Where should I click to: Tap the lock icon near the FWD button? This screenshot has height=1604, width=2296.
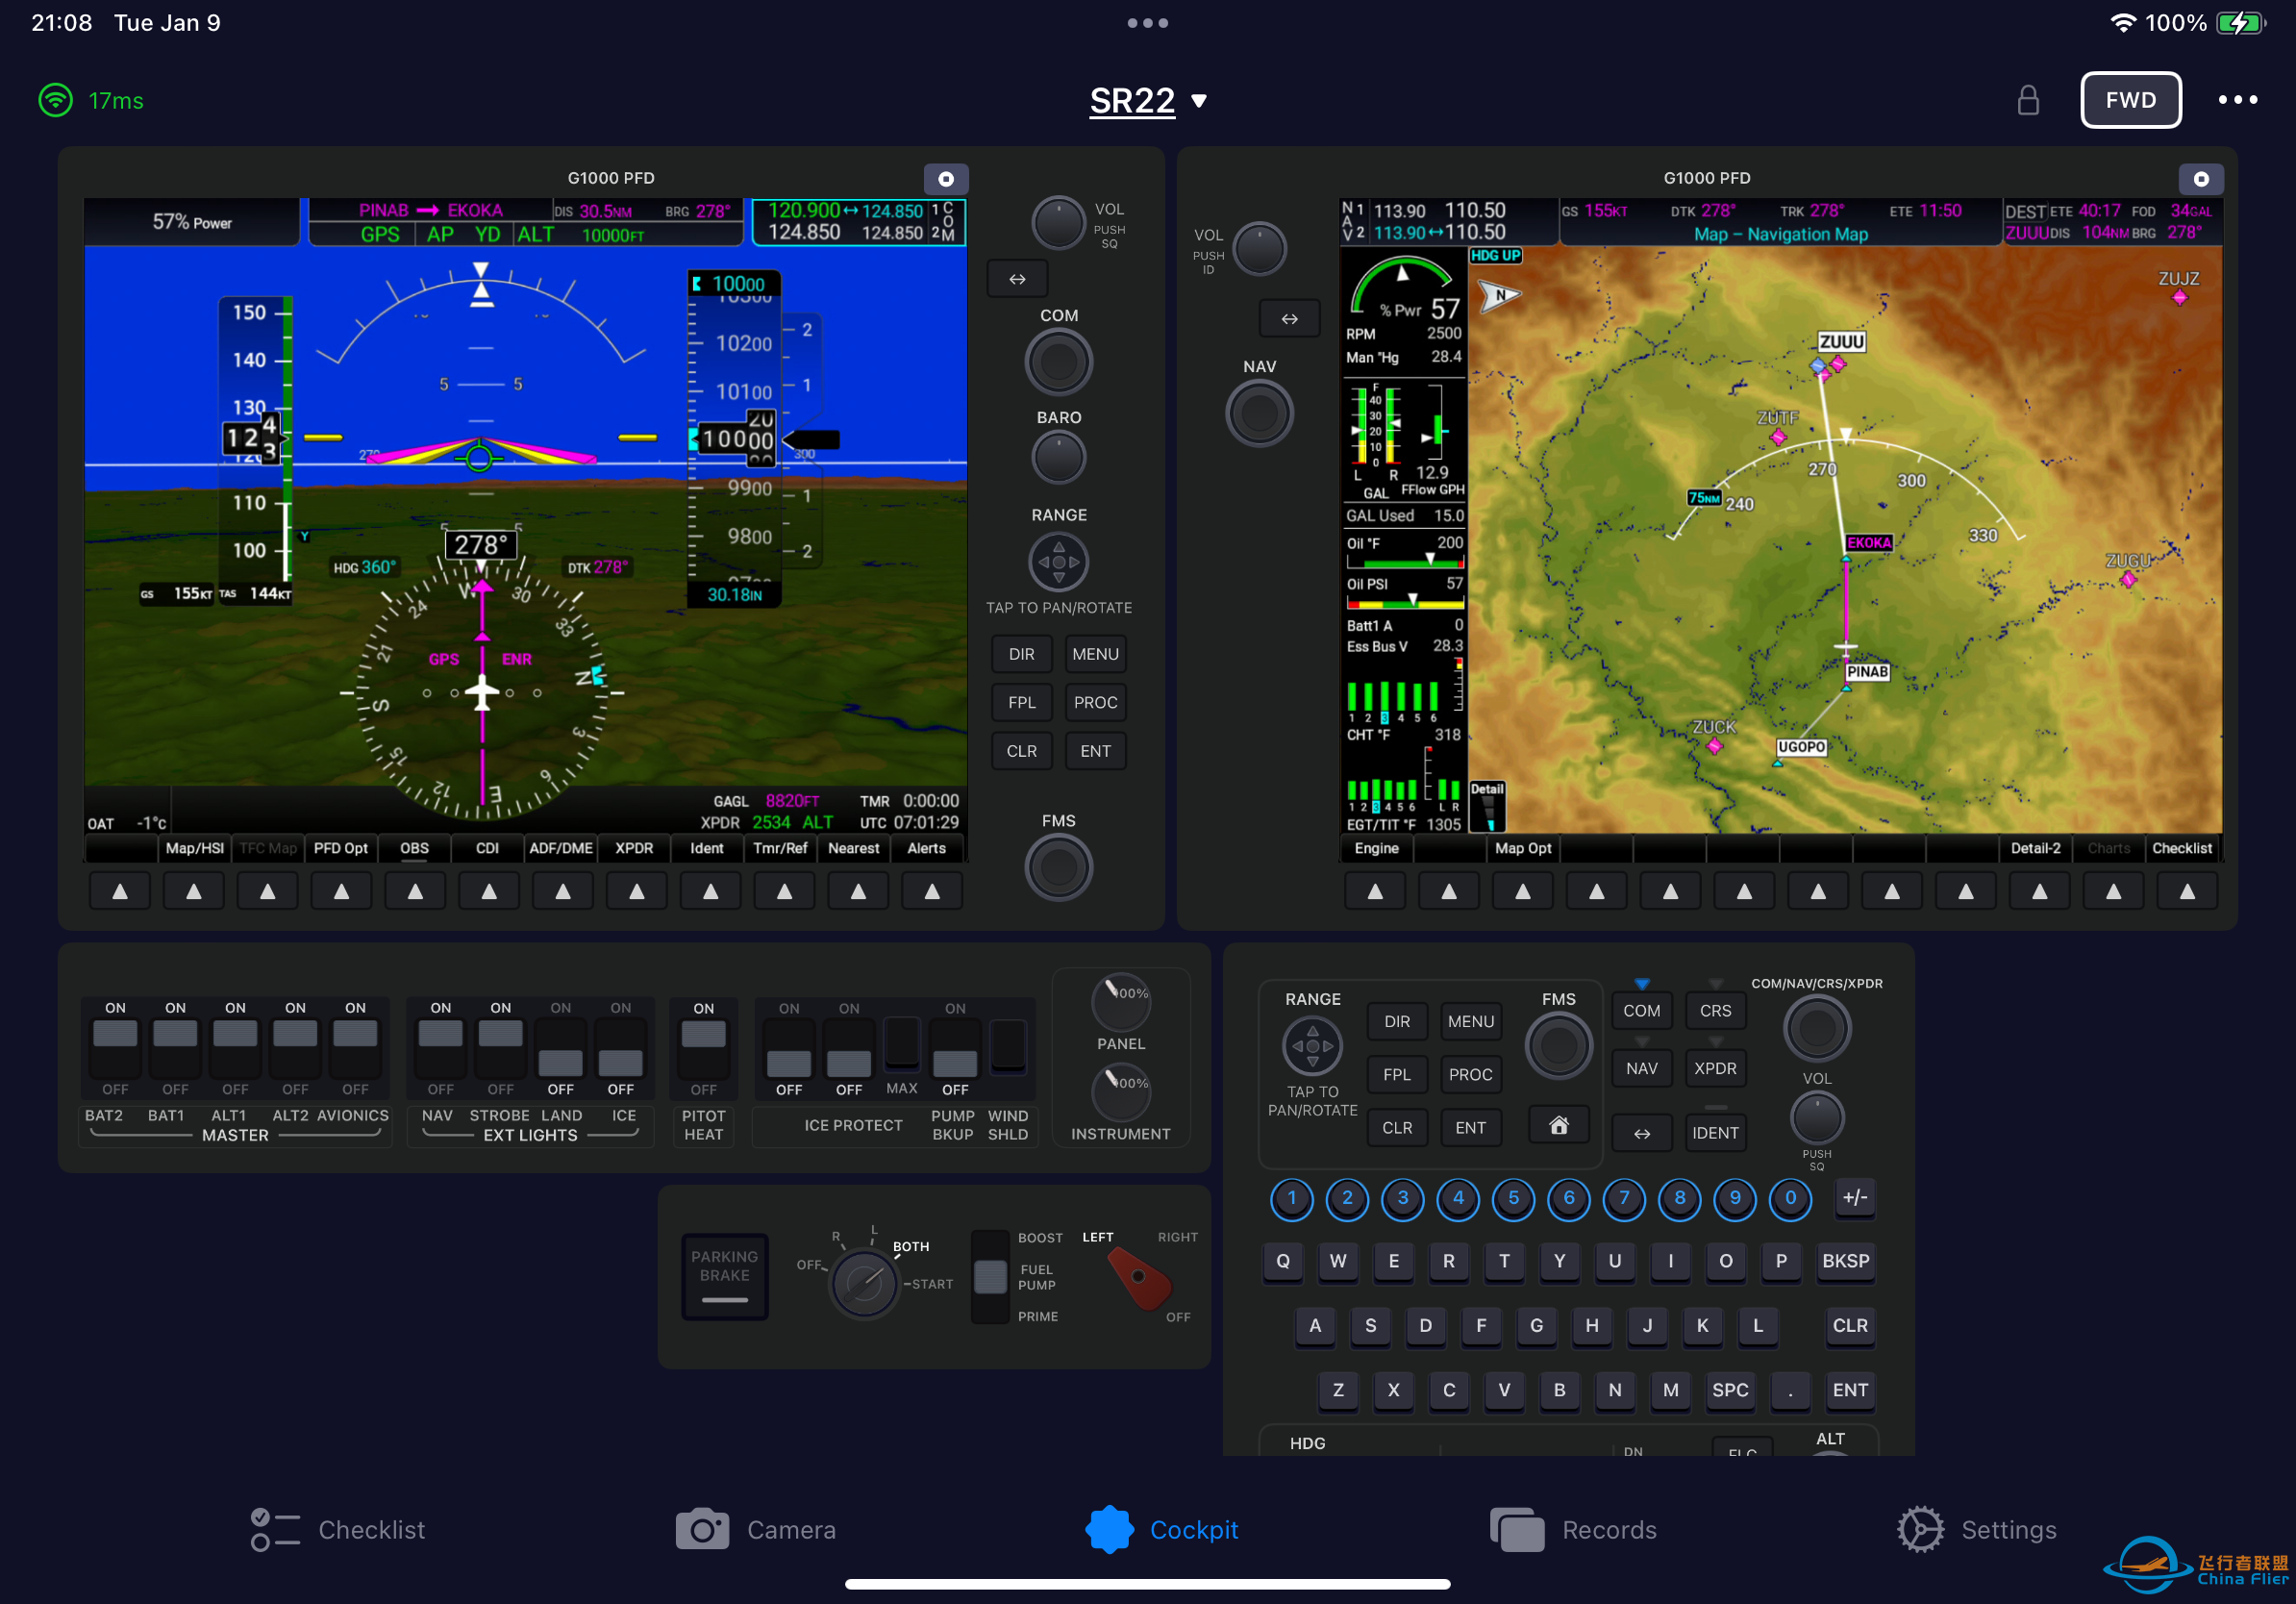point(2028,100)
